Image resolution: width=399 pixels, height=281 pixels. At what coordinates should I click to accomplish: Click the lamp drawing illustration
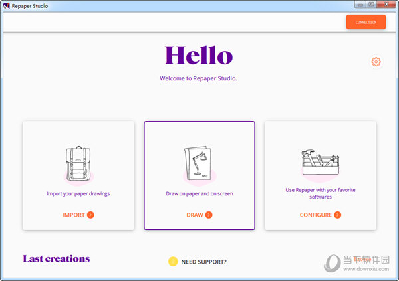pos(198,163)
